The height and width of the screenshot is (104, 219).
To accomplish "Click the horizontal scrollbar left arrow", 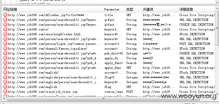I will (x=4, y=99).
